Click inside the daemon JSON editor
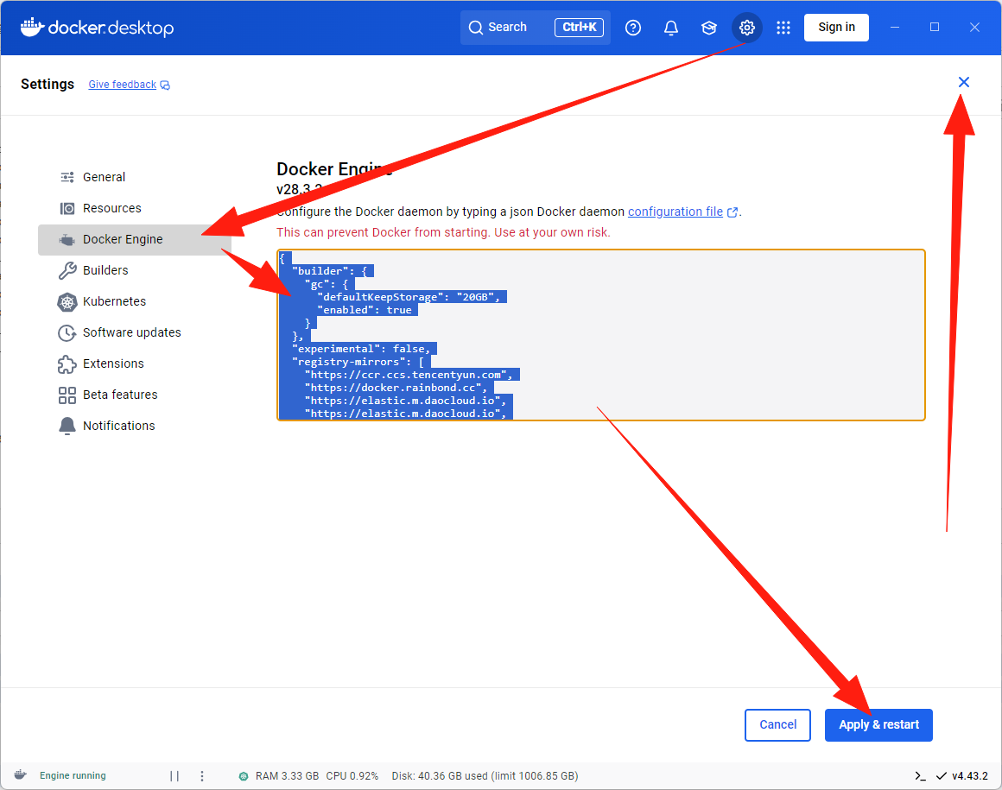Screen dimensions: 1002x790 tap(600, 335)
